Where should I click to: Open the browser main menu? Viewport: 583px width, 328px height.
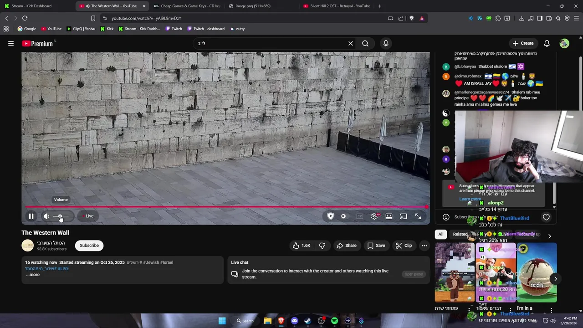[576, 18]
